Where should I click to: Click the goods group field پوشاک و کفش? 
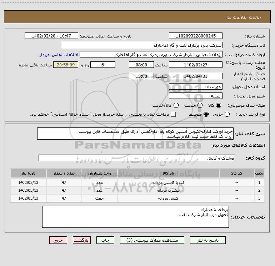click(137, 158)
